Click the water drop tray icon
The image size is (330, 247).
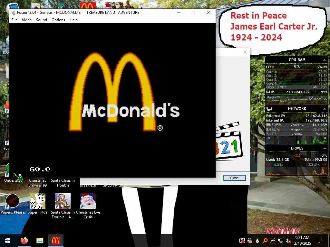[x=257, y=241]
